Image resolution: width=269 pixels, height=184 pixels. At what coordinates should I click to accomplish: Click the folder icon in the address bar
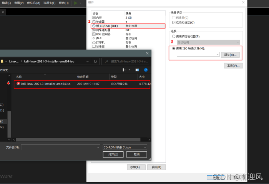tap(2, 61)
